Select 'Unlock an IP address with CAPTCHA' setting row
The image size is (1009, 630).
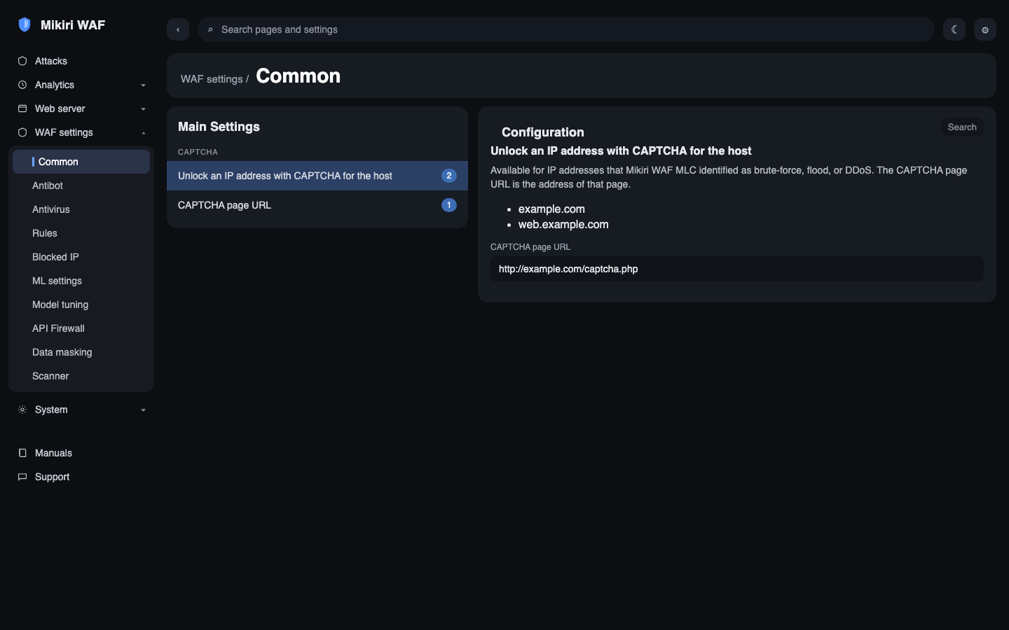[317, 176]
